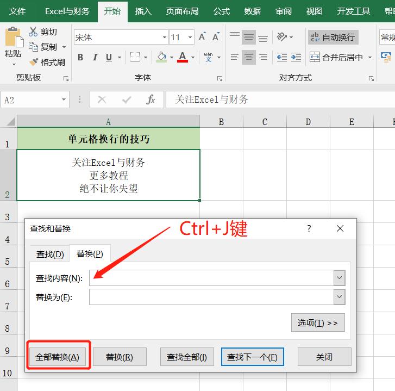Image resolution: width=395 pixels, height=391 pixels.
Task: Switch to the 公式 ribbon tab
Action: click(222, 11)
